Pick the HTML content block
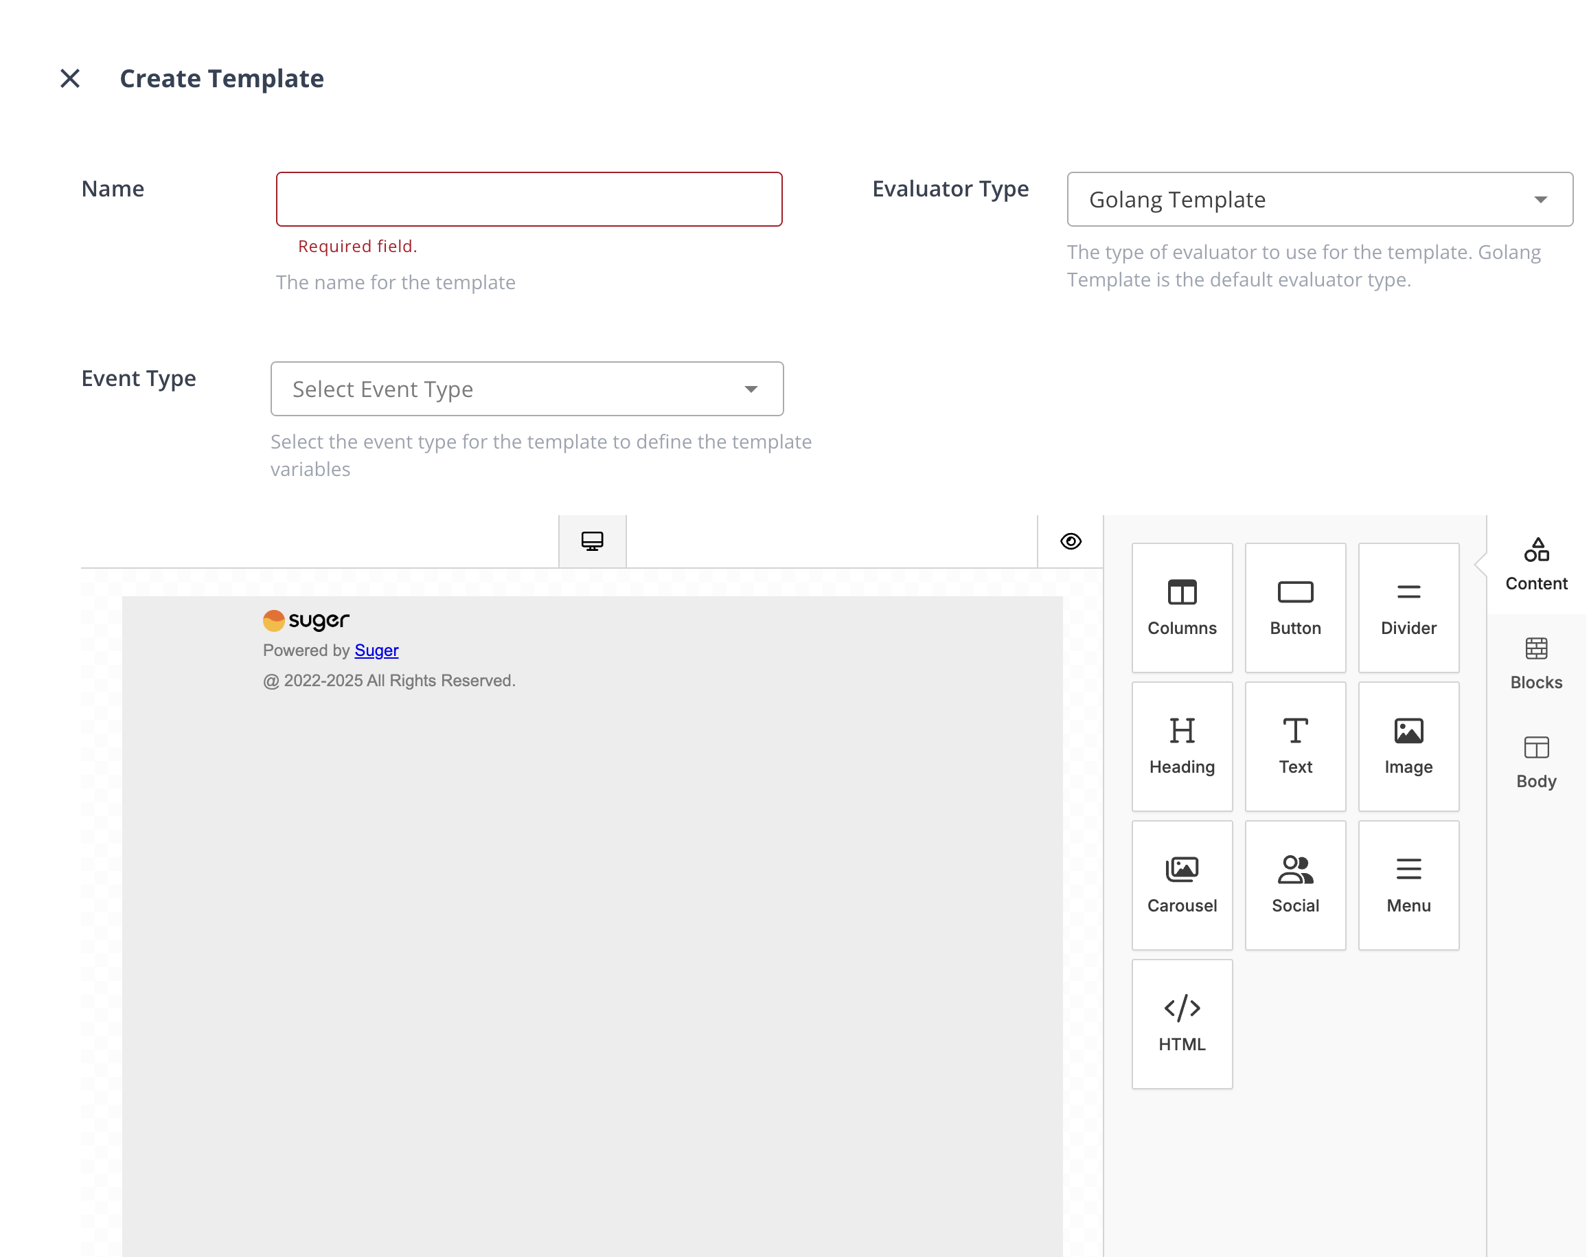This screenshot has height=1257, width=1589. point(1182,1023)
